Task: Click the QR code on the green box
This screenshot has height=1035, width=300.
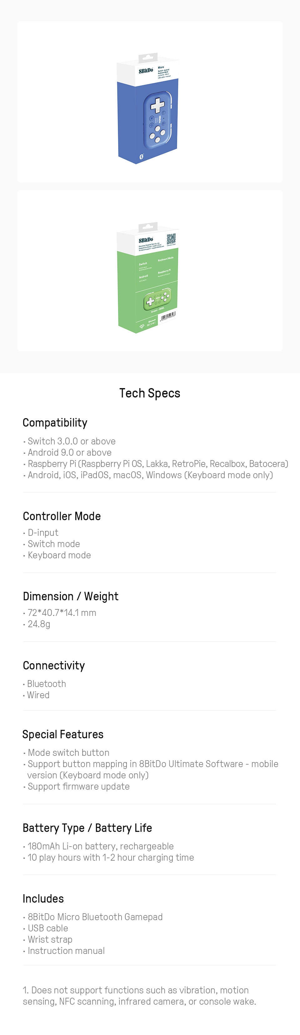Action: 171,239
